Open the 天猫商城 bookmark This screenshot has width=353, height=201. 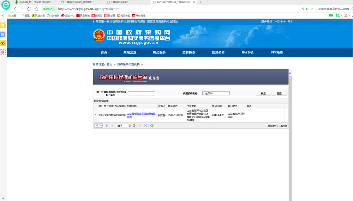[83, 15]
